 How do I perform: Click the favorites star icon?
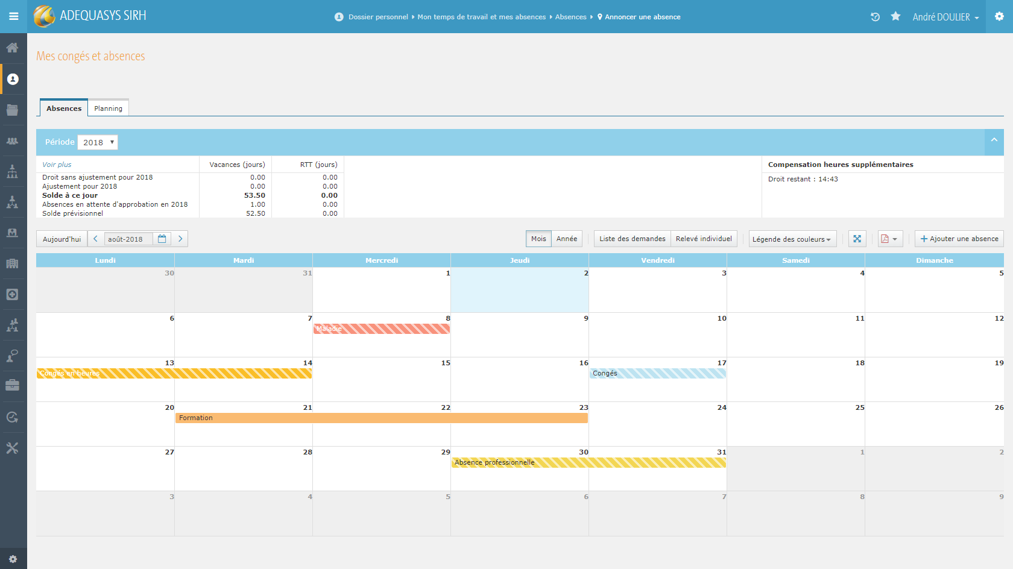click(895, 16)
